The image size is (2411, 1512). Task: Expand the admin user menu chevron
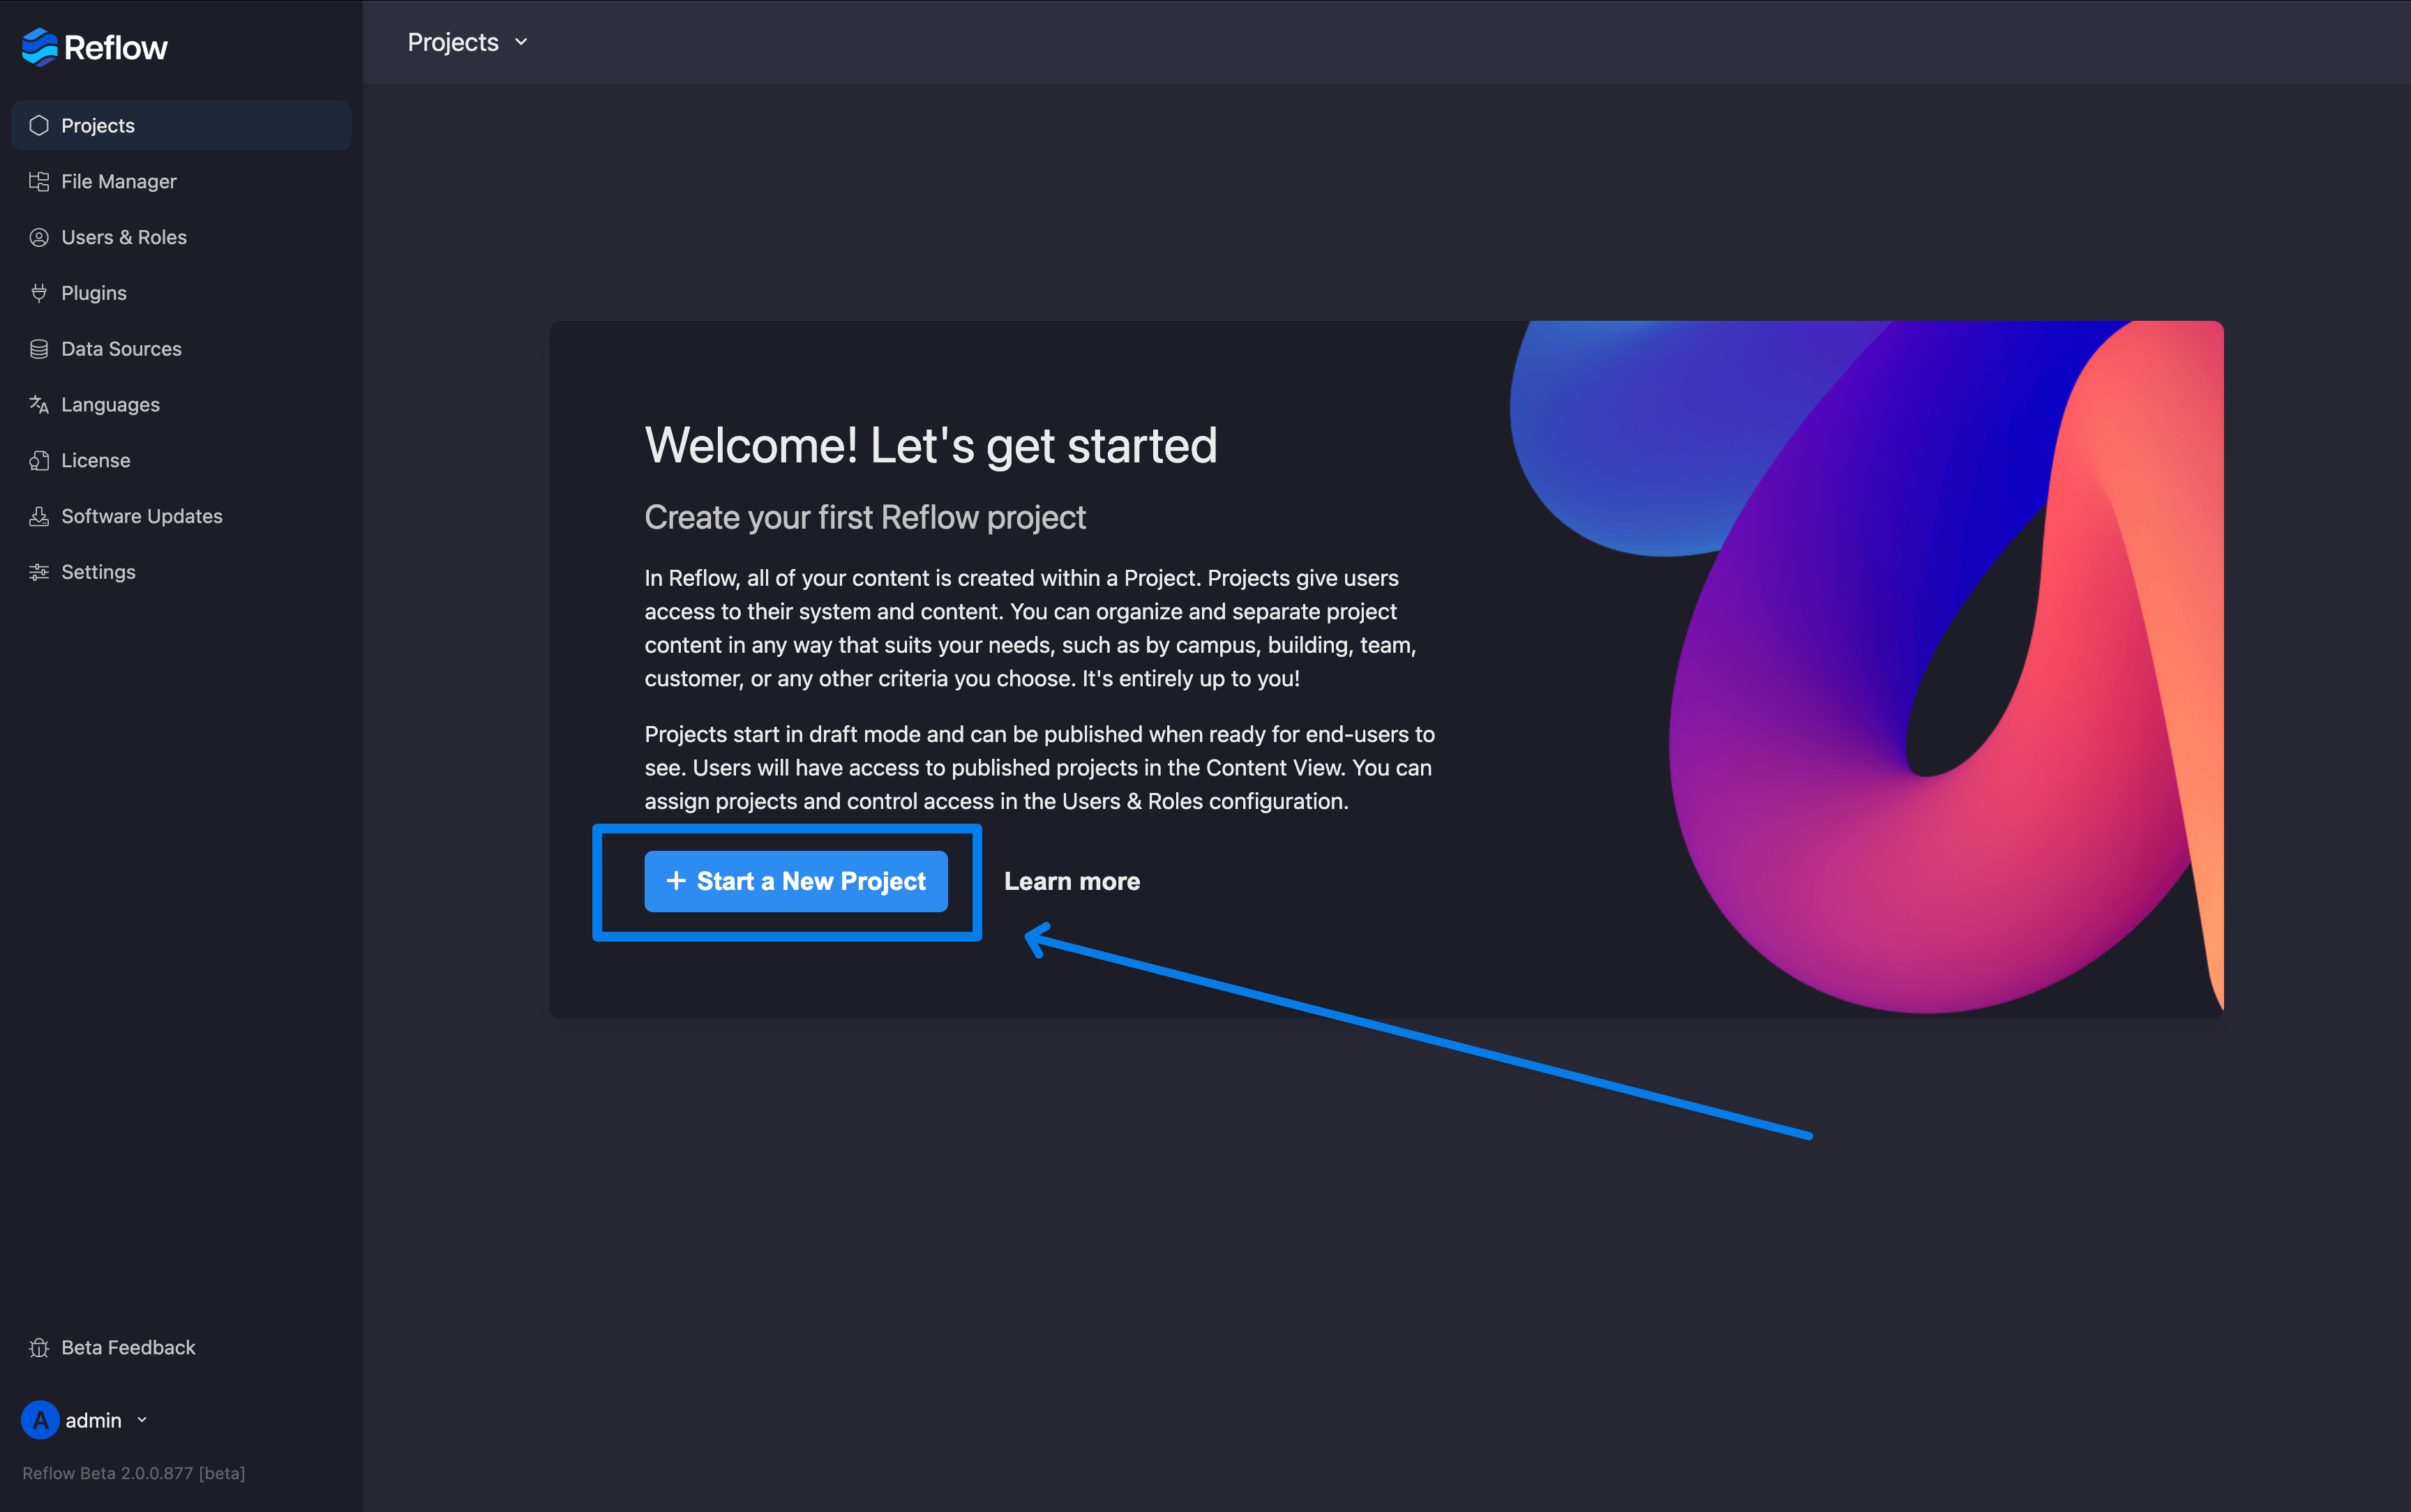point(142,1420)
